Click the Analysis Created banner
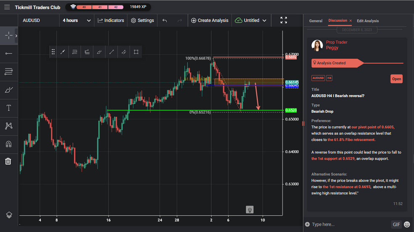414x232 pixels. coord(337,63)
